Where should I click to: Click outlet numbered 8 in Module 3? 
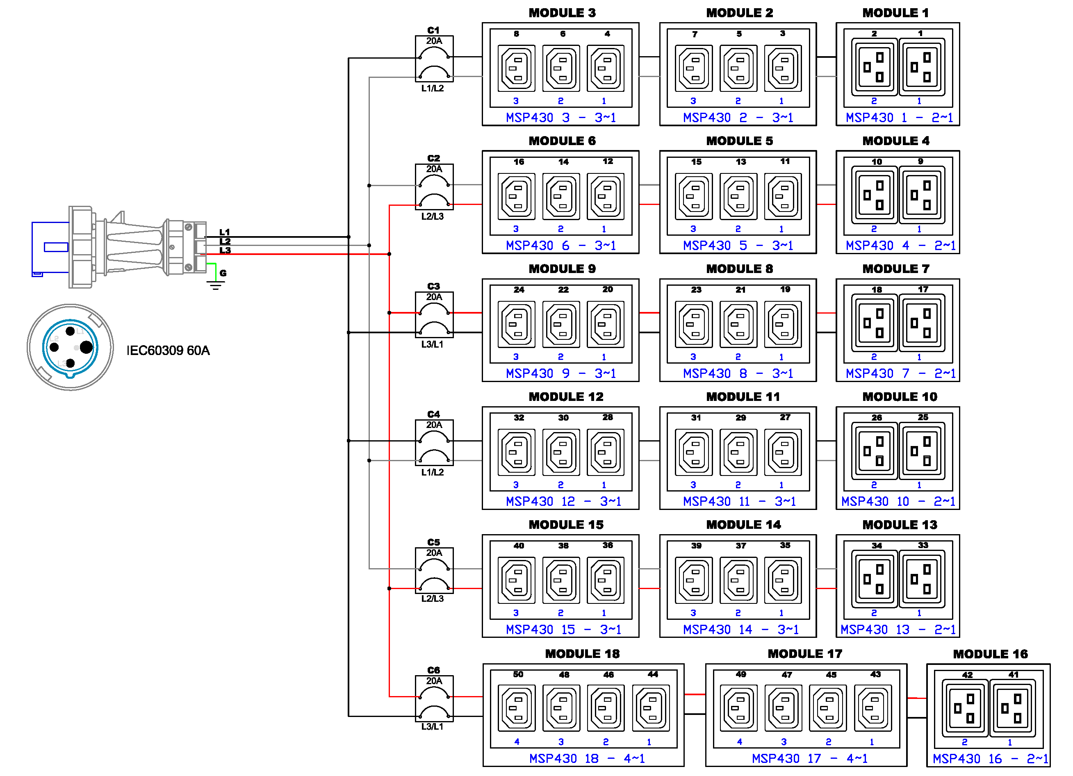click(517, 68)
